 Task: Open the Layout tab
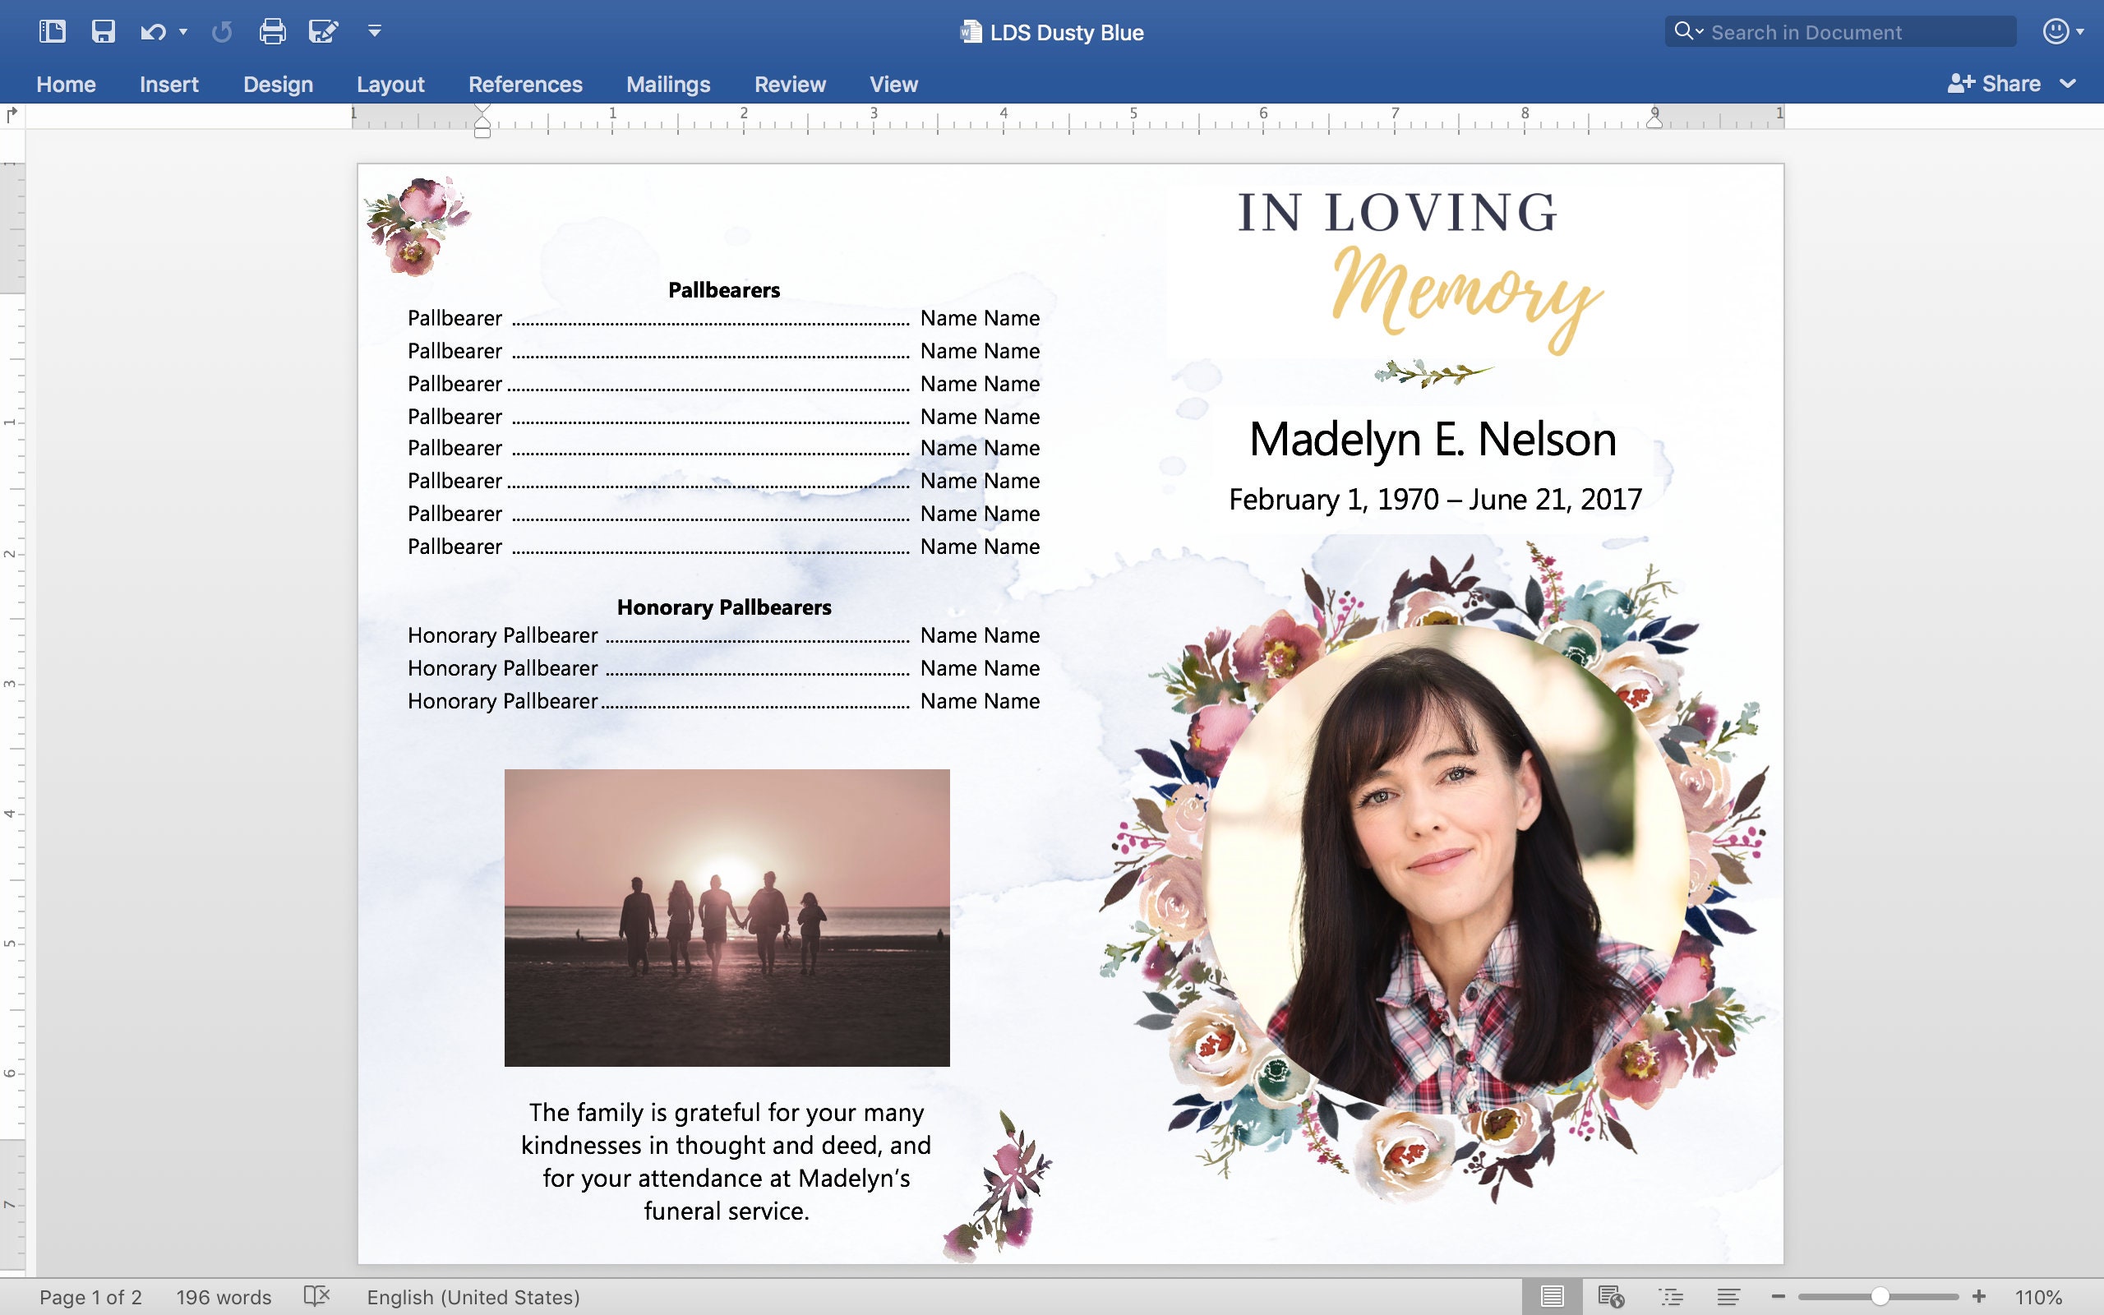pyautogui.click(x=390, y=85)
